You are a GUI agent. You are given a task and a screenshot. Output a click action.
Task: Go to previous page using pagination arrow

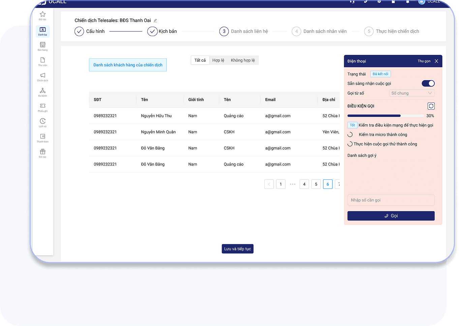tap(269, 184)
